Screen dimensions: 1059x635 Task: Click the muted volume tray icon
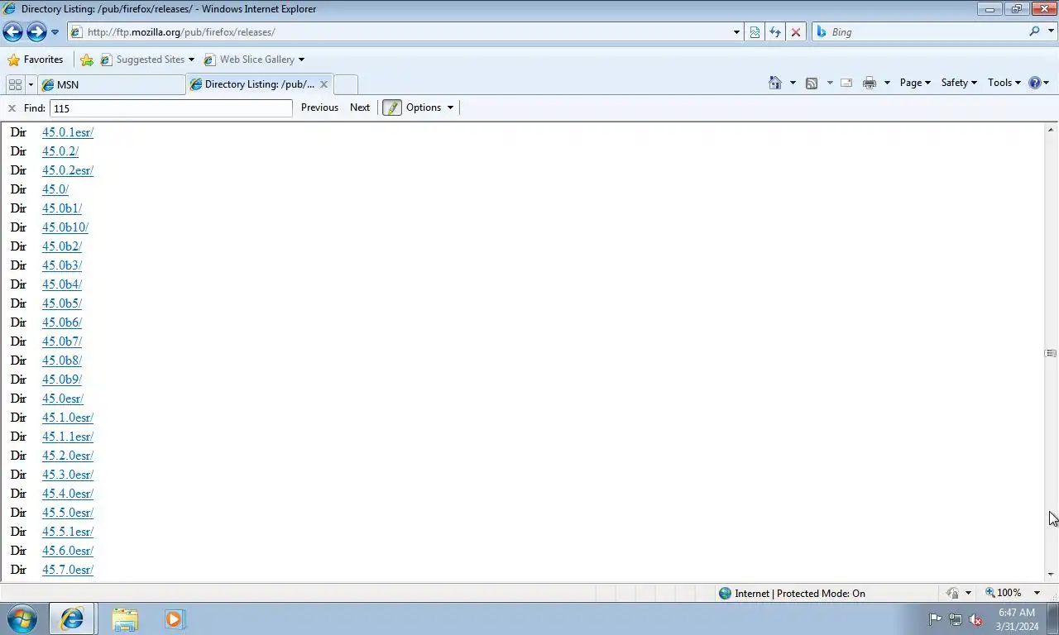[975, 619]
